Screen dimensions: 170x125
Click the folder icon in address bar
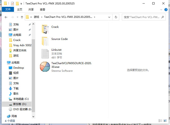(27, 17)
